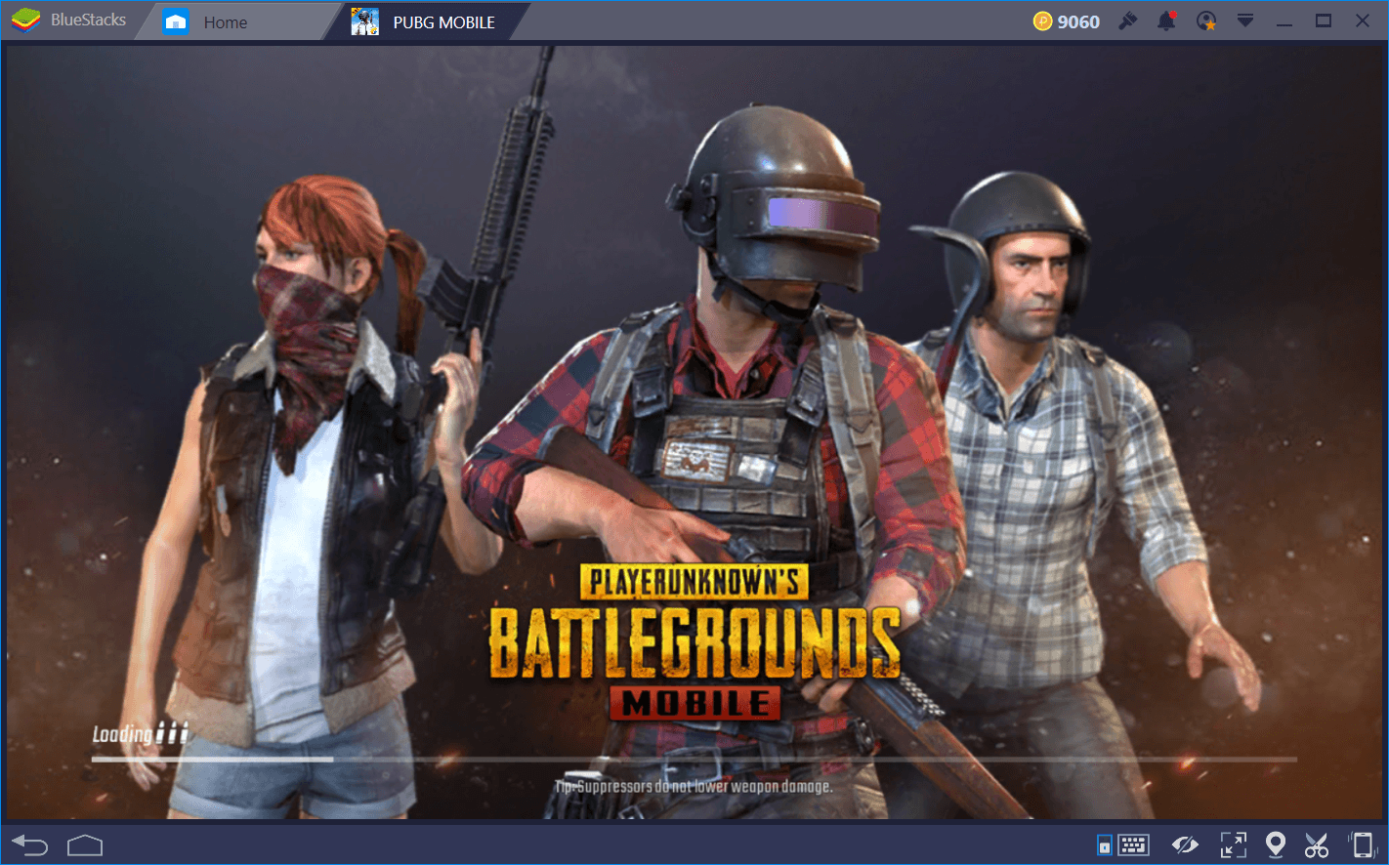Toggle the keyboard control mode switch
Screen dimensions: 1389x865
click(x=1104, y=845)
